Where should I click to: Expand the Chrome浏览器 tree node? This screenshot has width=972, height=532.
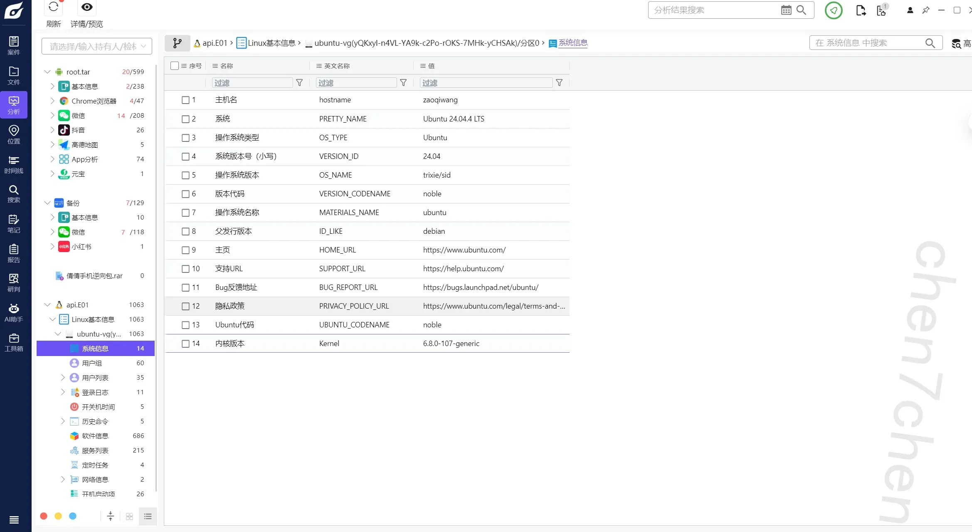[x=52, y=101]
